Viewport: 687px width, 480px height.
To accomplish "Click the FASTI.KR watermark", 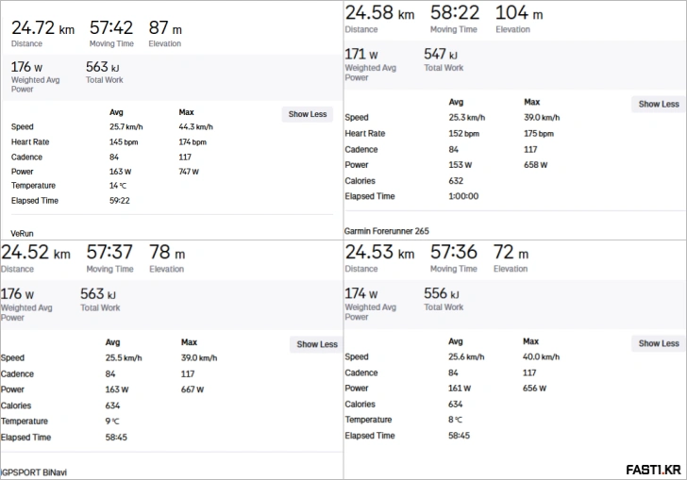I will pos(652,469).
